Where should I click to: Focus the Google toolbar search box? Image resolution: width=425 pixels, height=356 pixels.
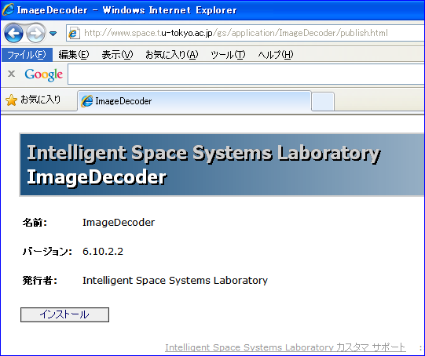pos(246,74)
